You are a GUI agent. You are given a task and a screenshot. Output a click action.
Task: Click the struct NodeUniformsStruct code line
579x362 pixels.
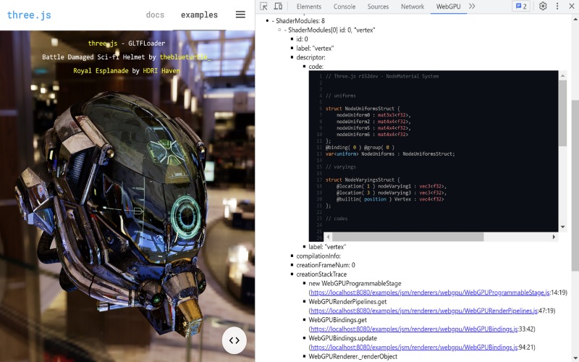click(363, 109)
